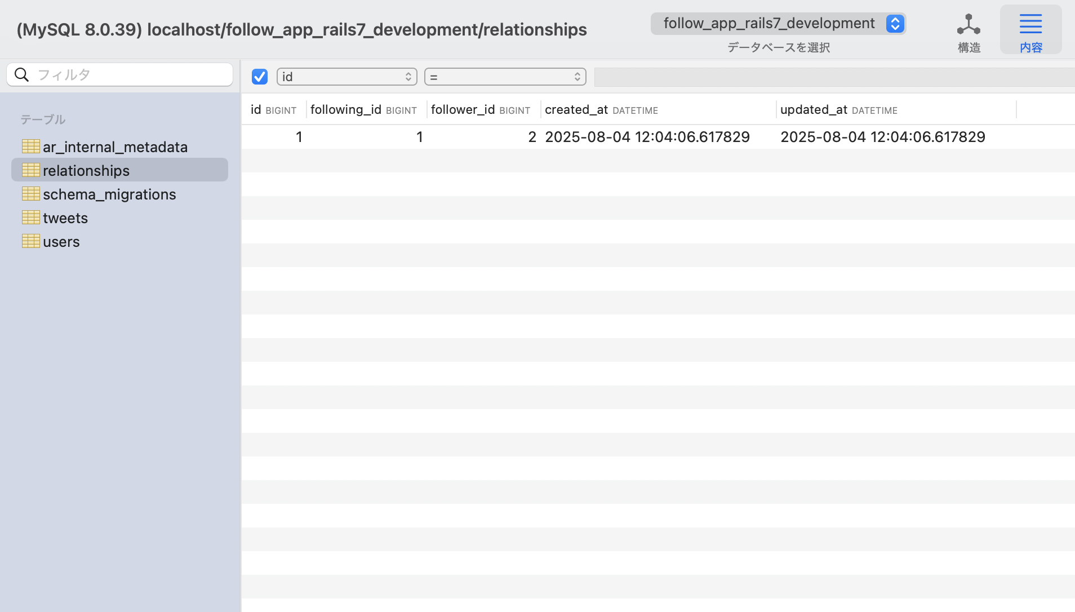Screen dimensions: 1075x612
Task: Sort by the following_id column header
Action: click(366, 110)
